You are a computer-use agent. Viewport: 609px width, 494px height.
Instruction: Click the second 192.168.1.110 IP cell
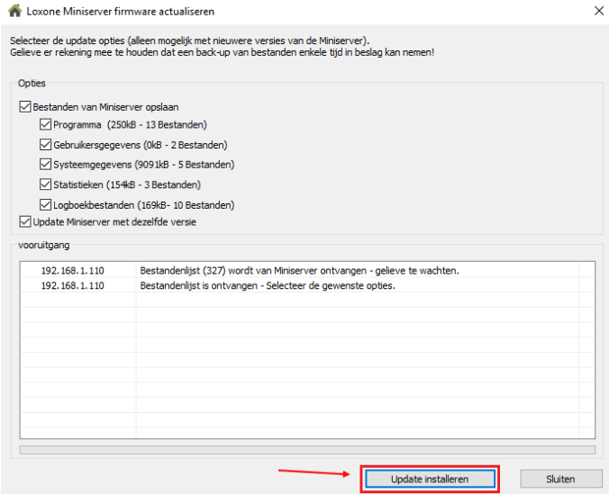click(73, 285)
